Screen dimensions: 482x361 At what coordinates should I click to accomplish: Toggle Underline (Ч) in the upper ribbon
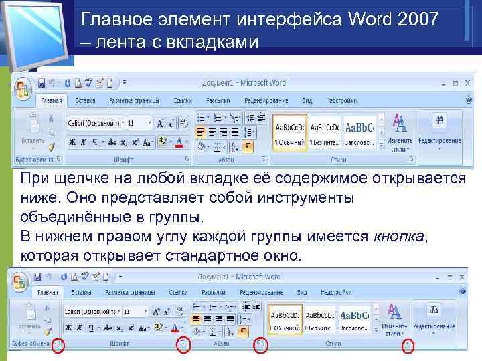(95, 142)
